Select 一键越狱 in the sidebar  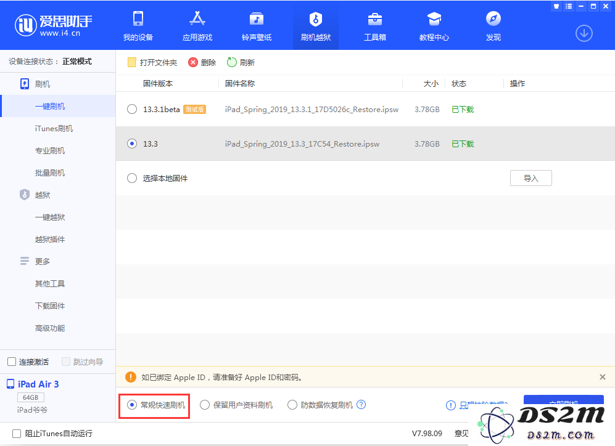(x=50, y=217)
